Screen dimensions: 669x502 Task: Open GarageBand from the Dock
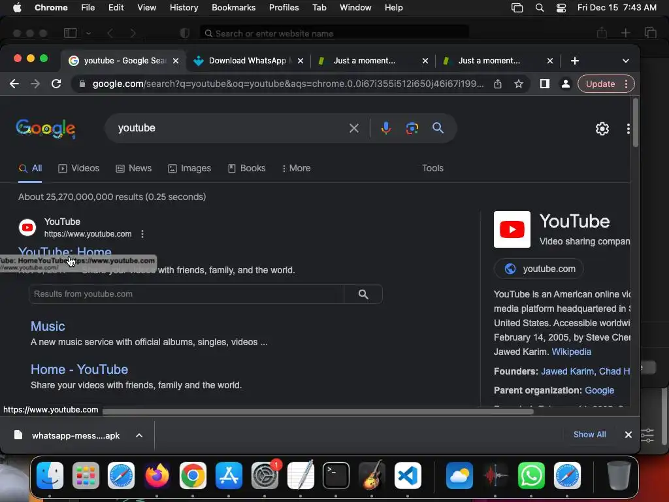click(372, 475)
